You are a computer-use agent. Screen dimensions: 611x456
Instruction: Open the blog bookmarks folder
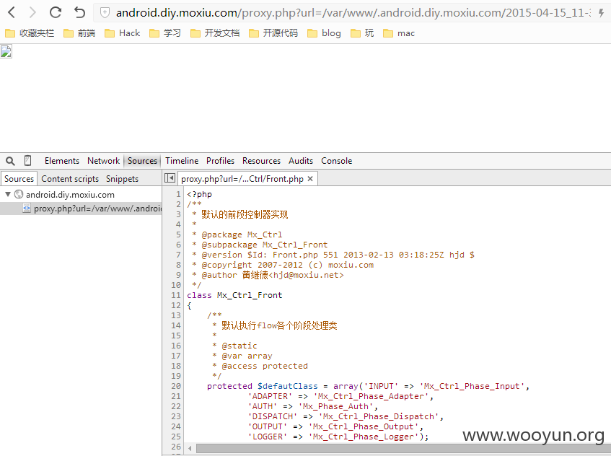(324, 33)
